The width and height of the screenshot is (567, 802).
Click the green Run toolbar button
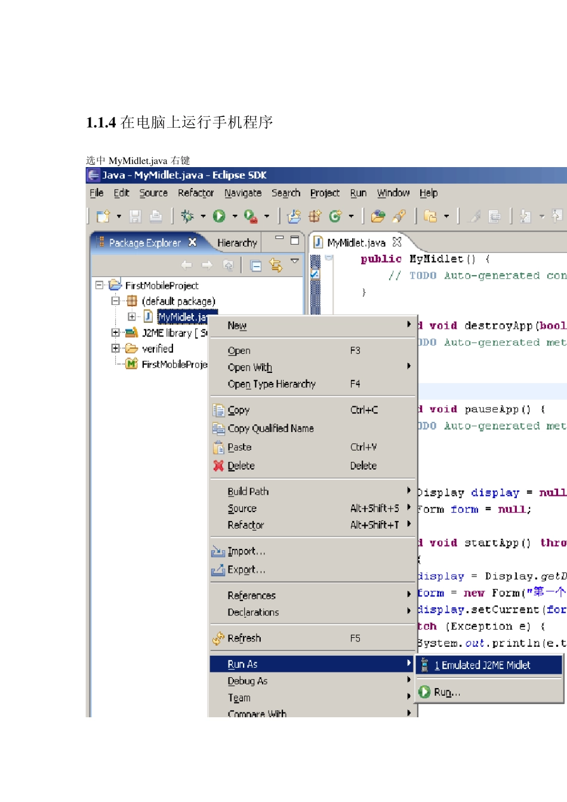point(219,216)
